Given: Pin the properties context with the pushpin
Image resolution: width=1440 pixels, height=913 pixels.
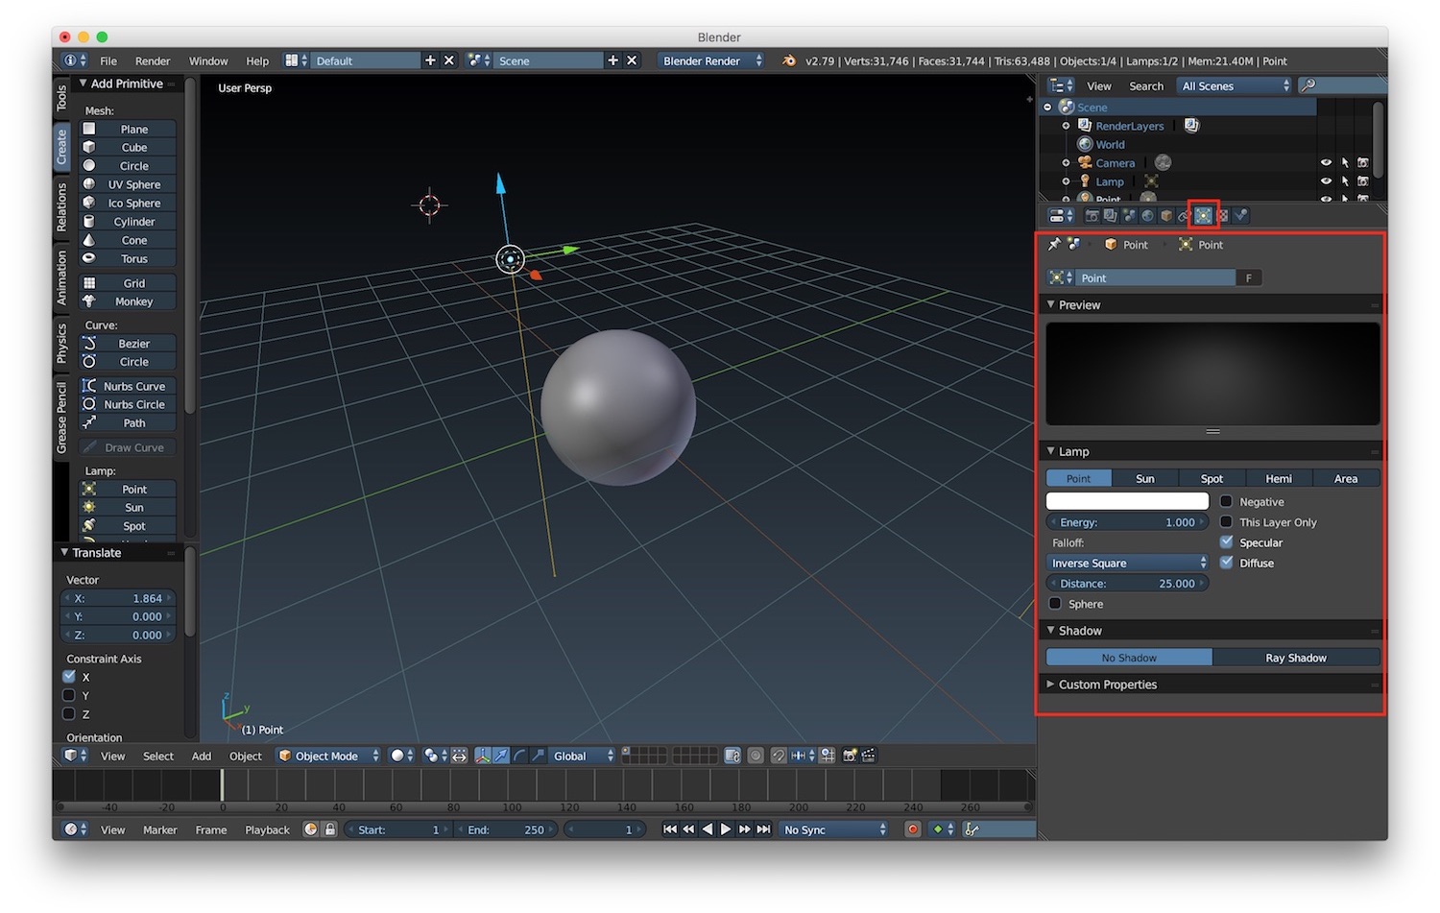Looking at the screenshot, I should tap(1054, 245).
